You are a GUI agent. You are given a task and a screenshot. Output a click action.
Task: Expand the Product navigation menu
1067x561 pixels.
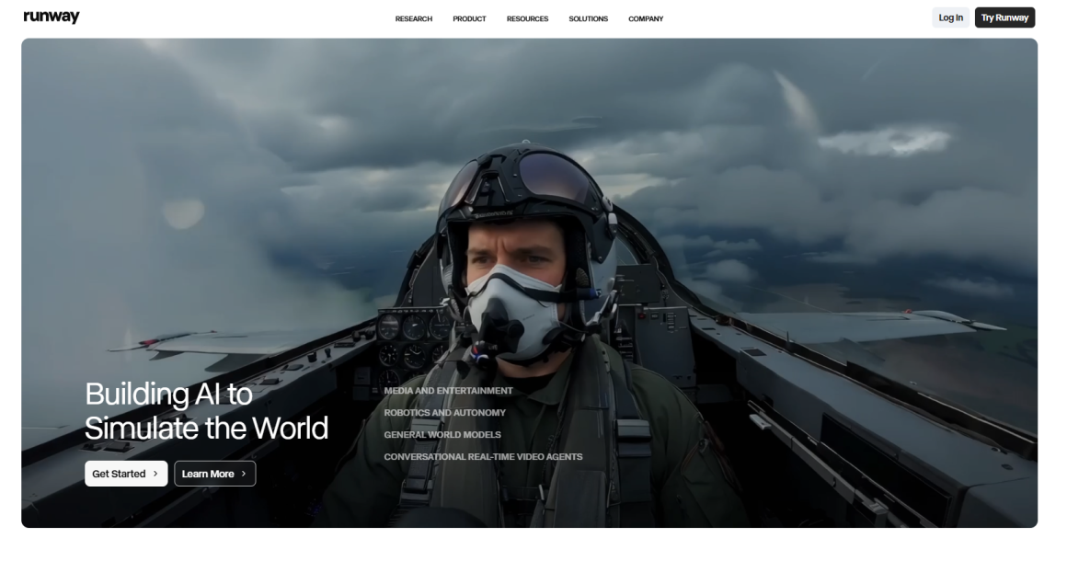(469, 18)
